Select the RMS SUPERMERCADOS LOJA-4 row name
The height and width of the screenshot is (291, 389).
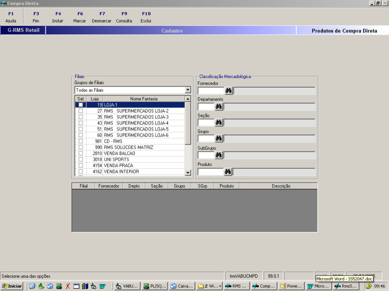pyautogui.click(x=136, y=123)
